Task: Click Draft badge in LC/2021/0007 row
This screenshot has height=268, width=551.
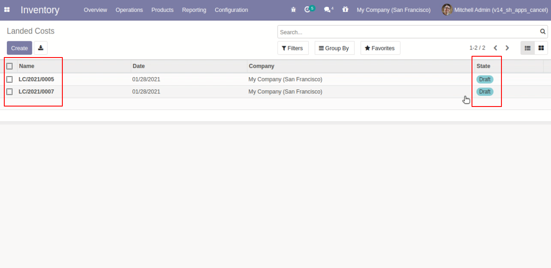Action: coord(485,92)
